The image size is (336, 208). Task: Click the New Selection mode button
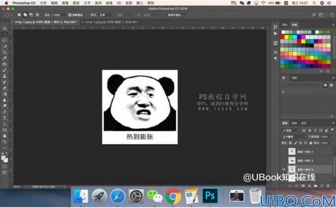point(19,15)
